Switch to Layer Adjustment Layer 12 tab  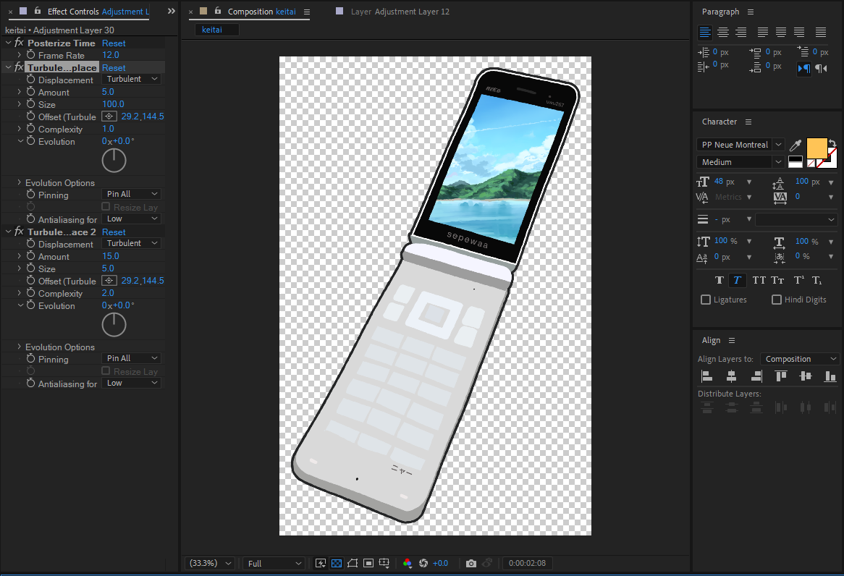pos(400,12)
